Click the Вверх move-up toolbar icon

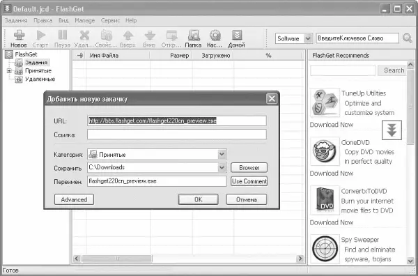coord(128,36)
